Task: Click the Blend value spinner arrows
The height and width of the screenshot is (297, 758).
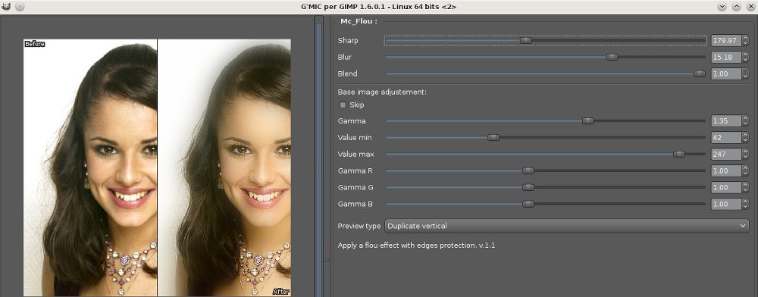Action: (x=745, y=73)
